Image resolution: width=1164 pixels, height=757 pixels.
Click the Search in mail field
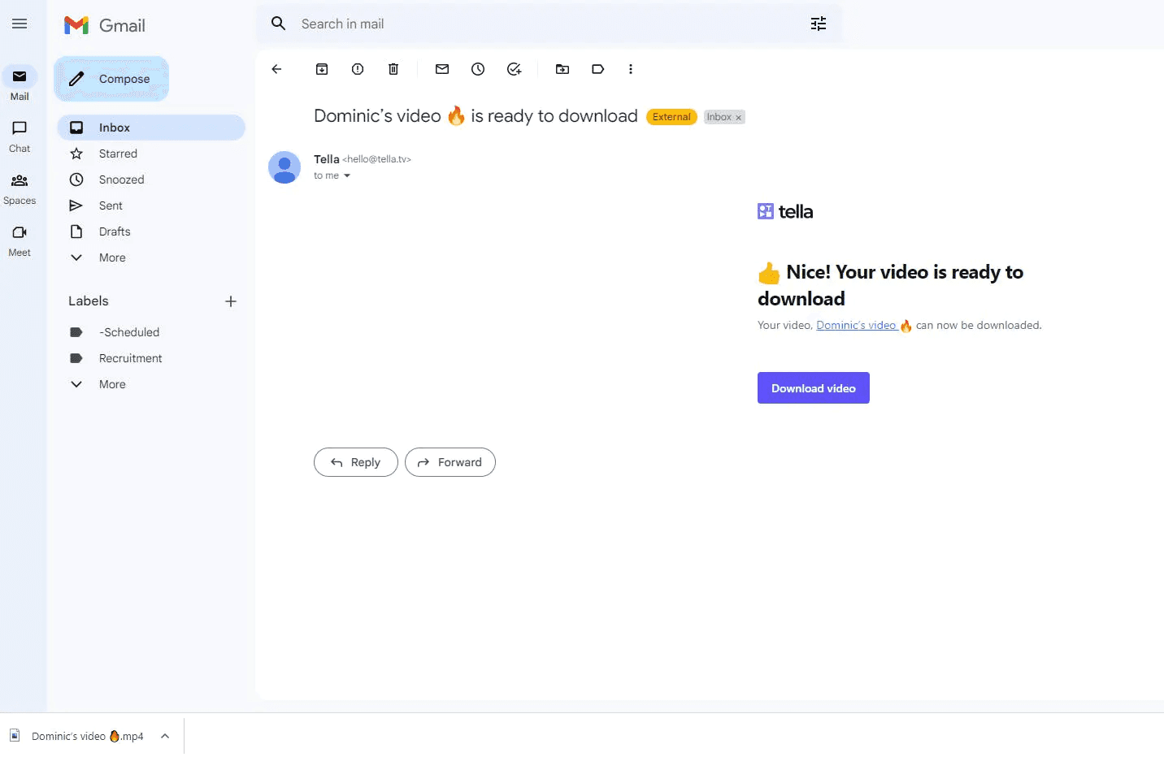click(x=549, y=24)
